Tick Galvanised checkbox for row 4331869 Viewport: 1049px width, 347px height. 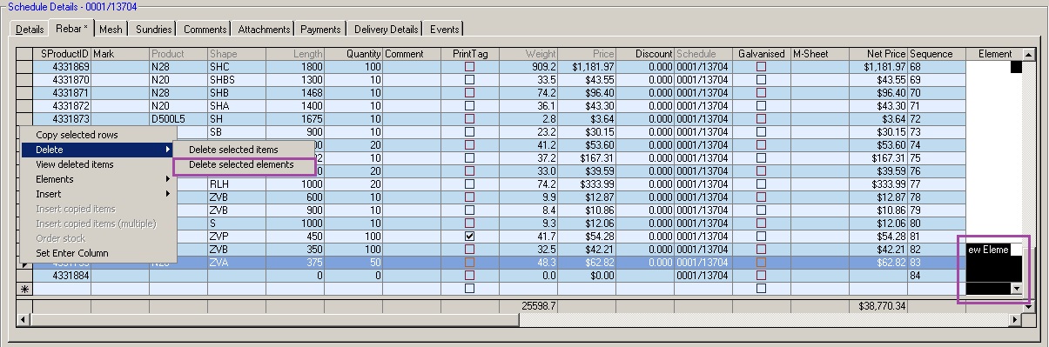762,66
